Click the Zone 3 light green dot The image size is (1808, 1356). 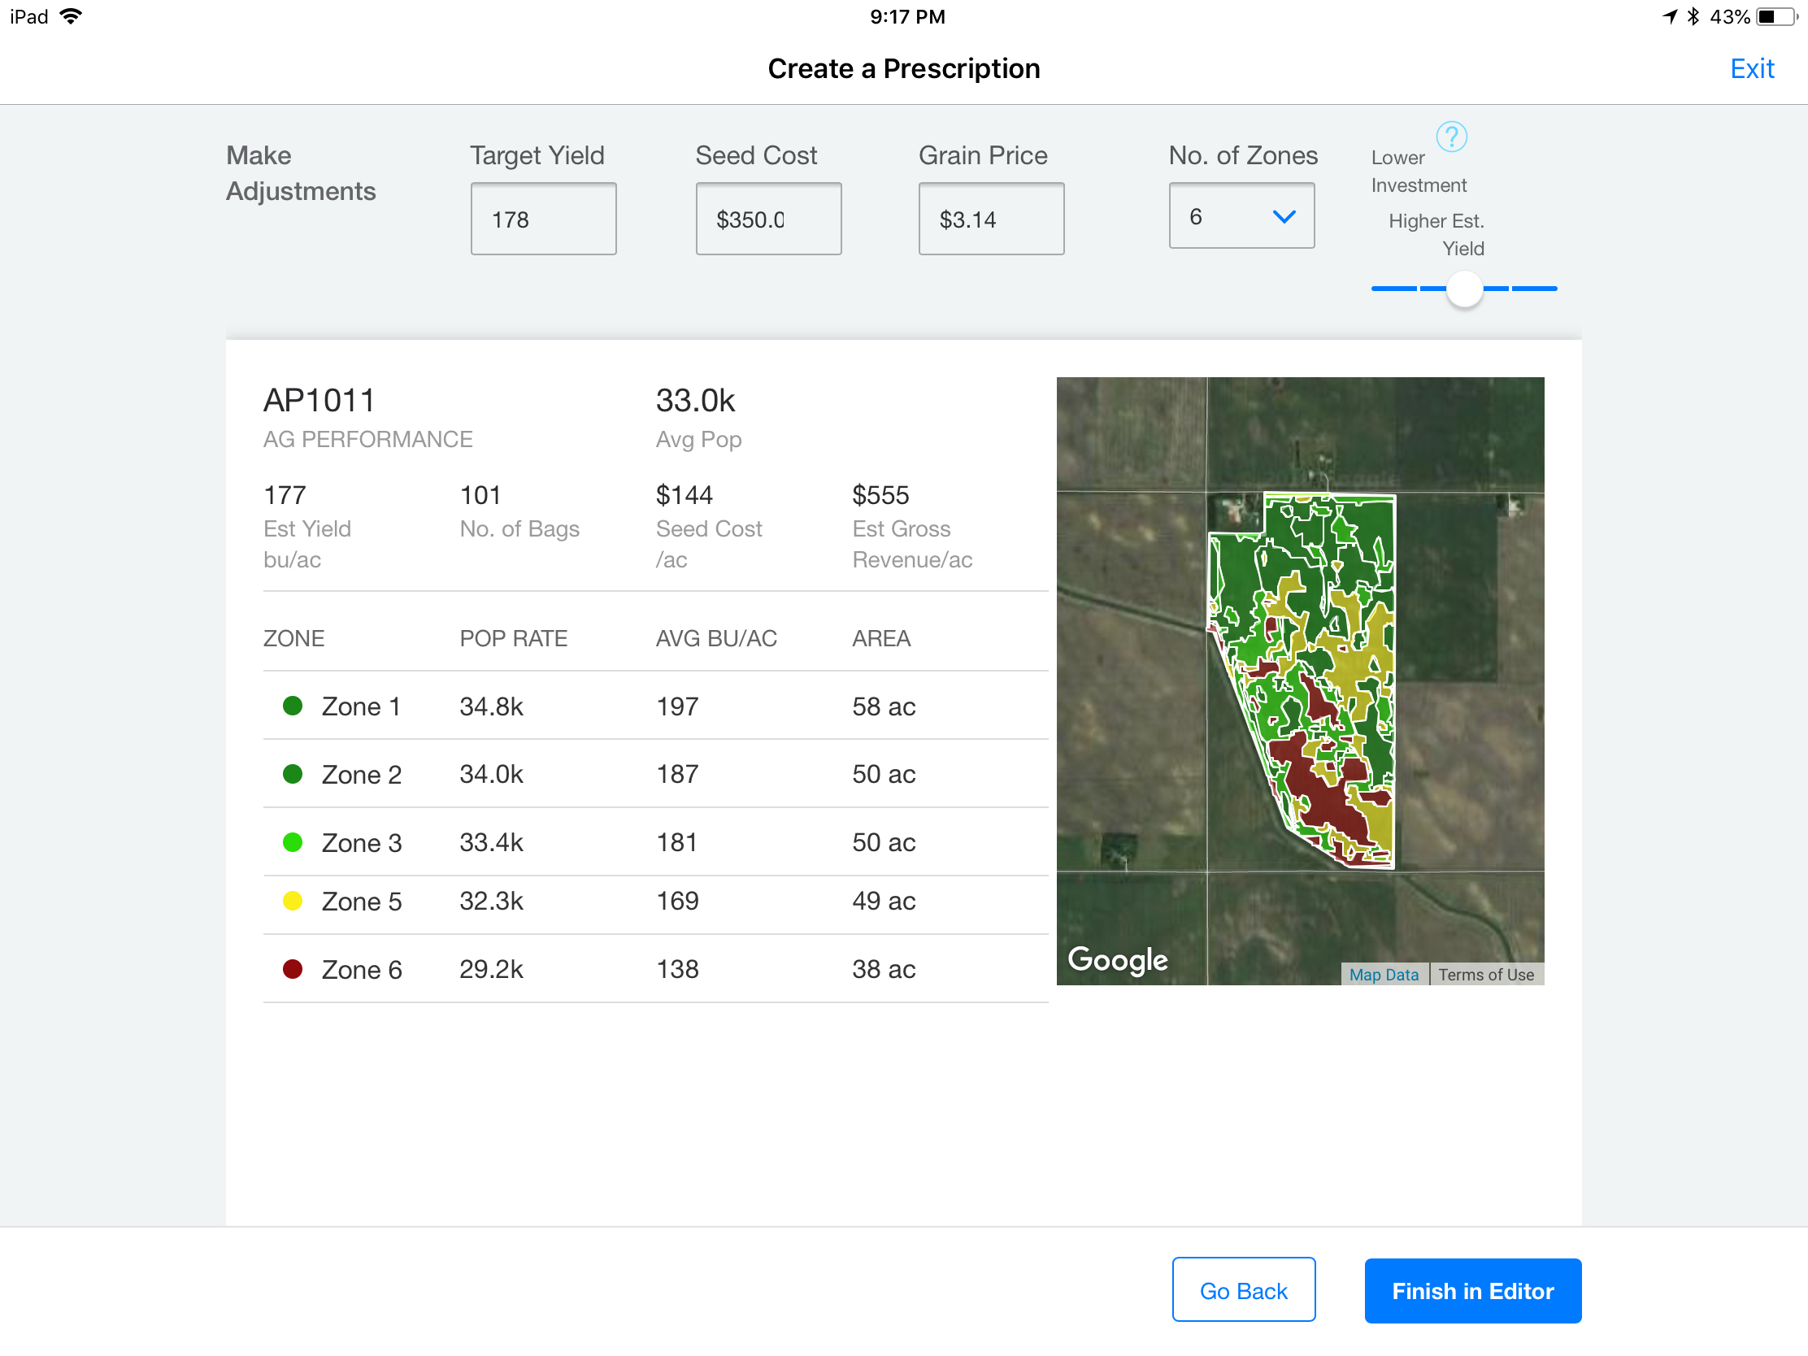[293, 842]
